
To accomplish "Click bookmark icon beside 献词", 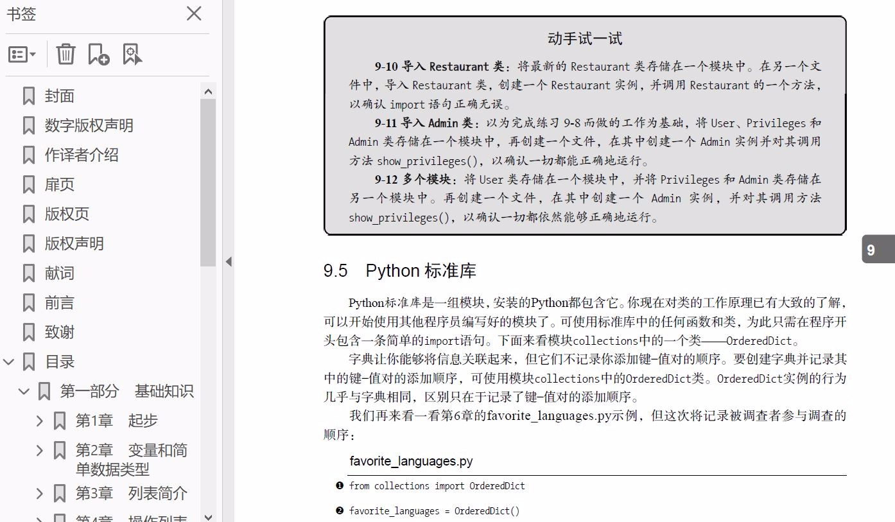I will [x=29, y=274].
